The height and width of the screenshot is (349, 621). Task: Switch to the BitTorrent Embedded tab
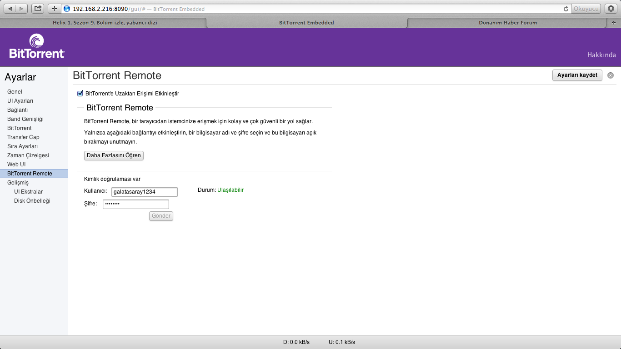306,22
